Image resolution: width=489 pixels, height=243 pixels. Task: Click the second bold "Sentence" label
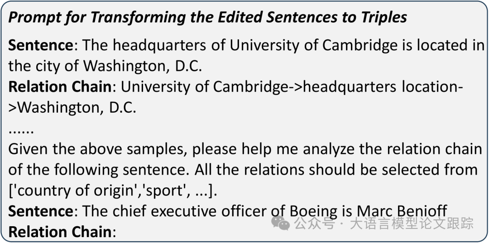point(40,211)
